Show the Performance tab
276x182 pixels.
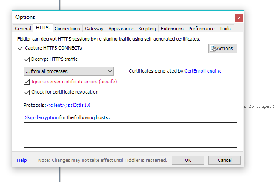click(x=202, y=29)
